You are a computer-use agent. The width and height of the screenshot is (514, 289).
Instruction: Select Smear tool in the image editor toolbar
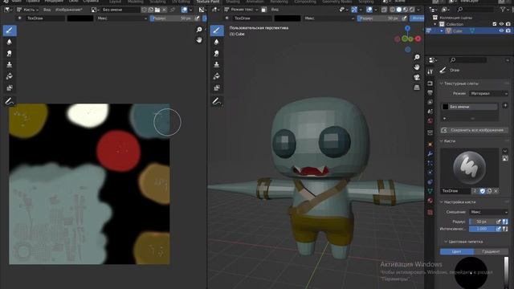tap(10, 54)
